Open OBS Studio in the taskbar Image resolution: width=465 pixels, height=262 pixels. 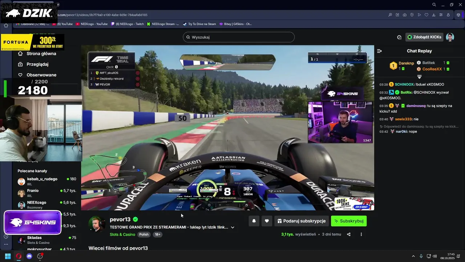40,256
